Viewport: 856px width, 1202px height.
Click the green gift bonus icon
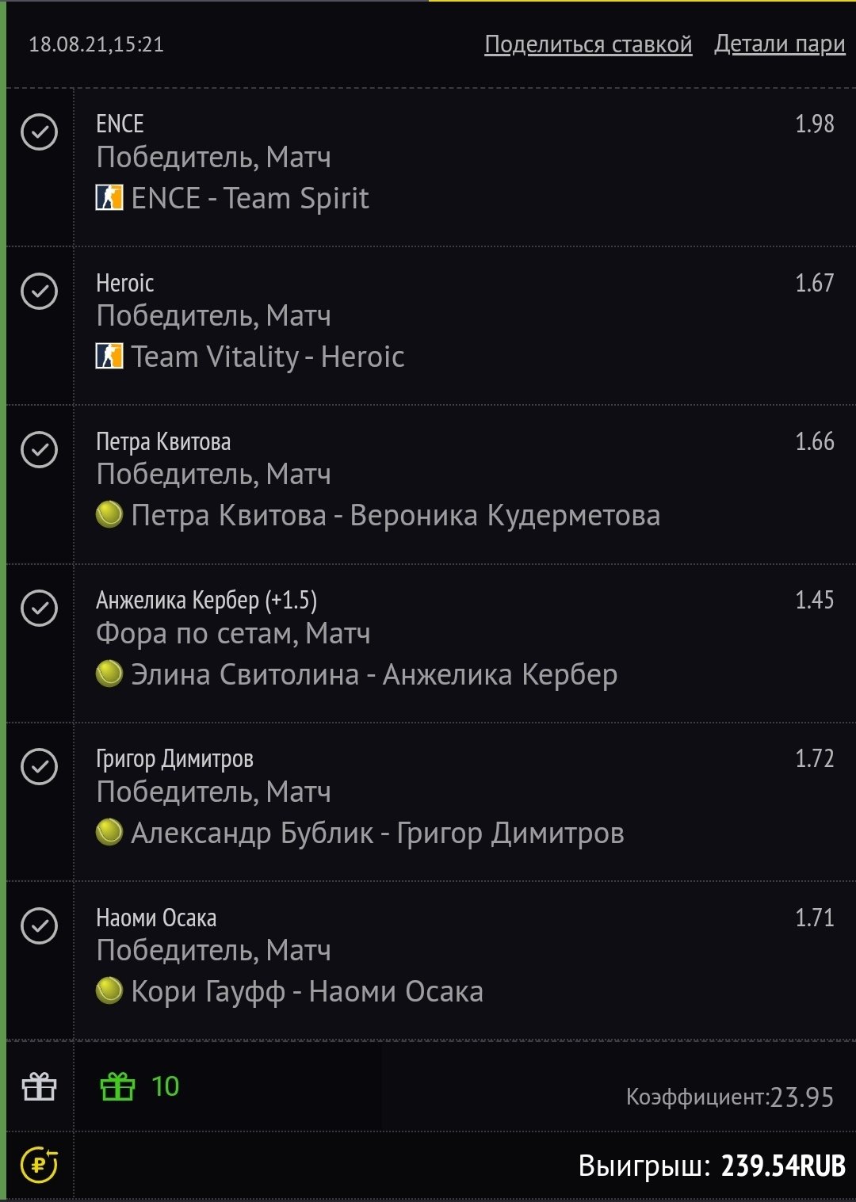[117, 1086]
